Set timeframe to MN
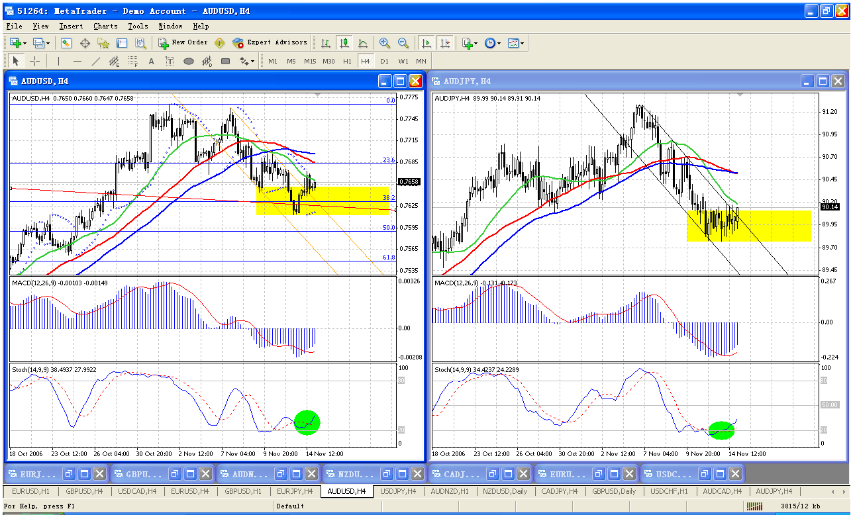Screen dimensions: 853x515 pos(421,61)
